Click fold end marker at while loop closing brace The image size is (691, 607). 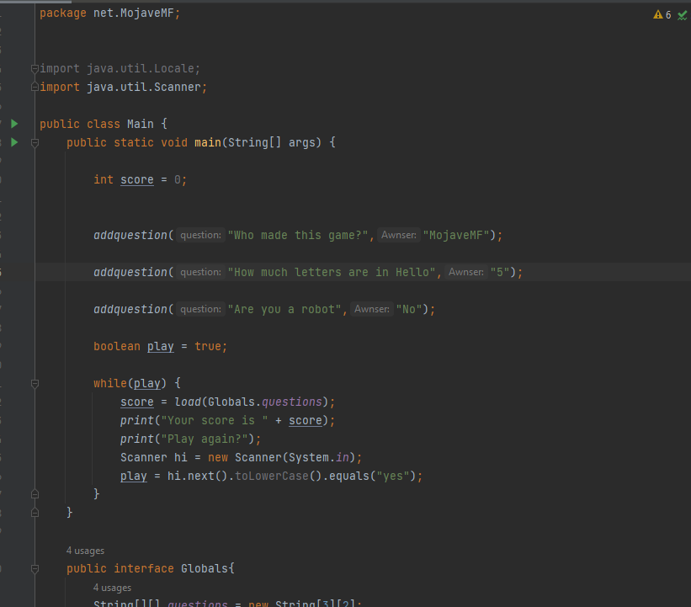[x=35, y=494]
